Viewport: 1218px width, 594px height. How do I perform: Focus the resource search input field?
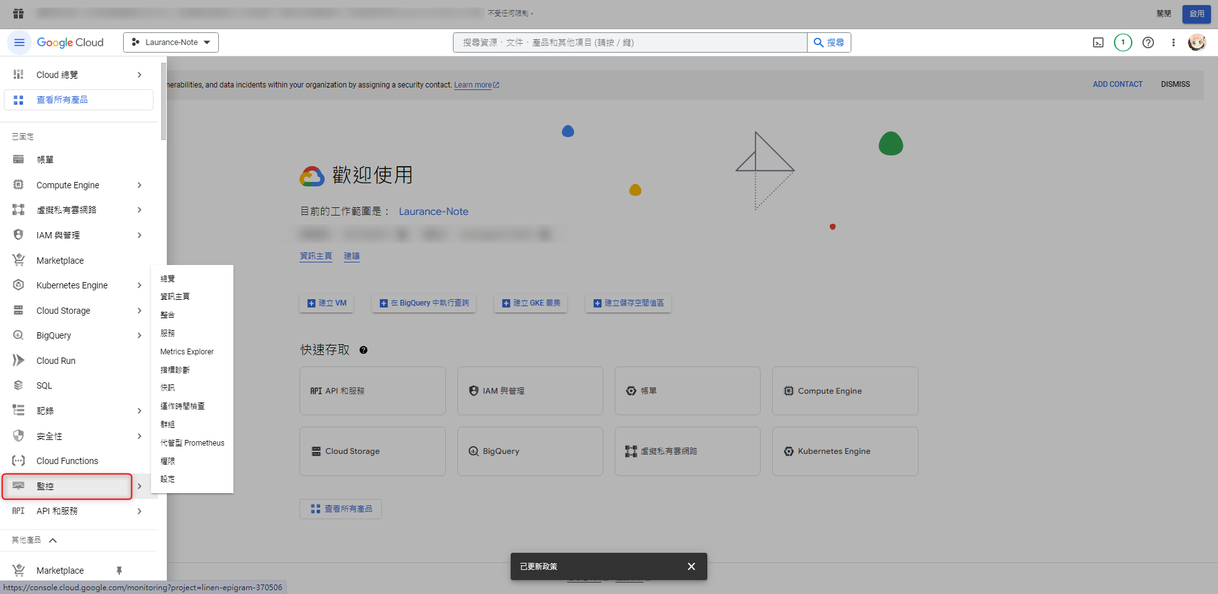tap(630, 42)
